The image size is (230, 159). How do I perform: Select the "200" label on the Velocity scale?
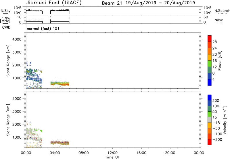tap(216, 100)
